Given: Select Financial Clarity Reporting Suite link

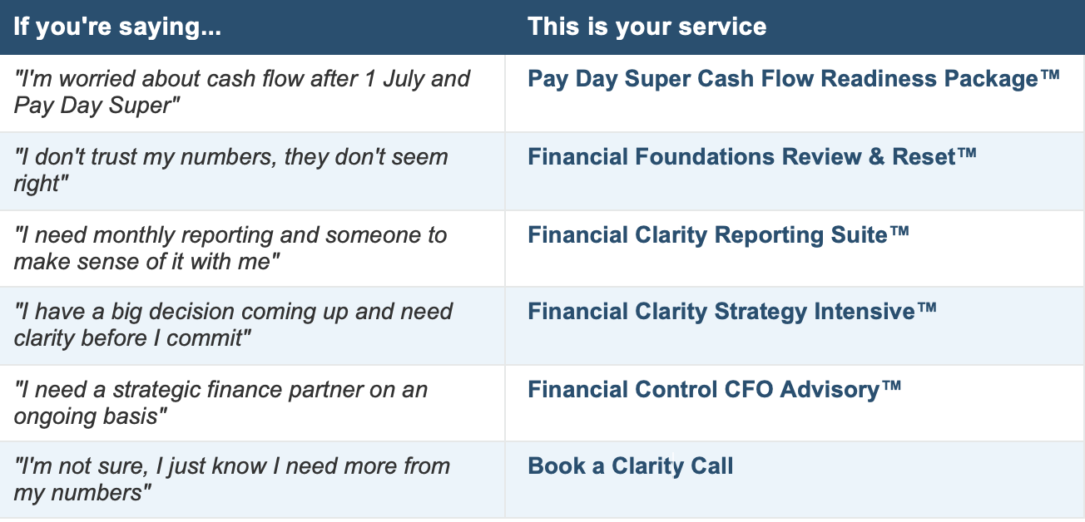Looking at the screenshot, I should 719,234.
